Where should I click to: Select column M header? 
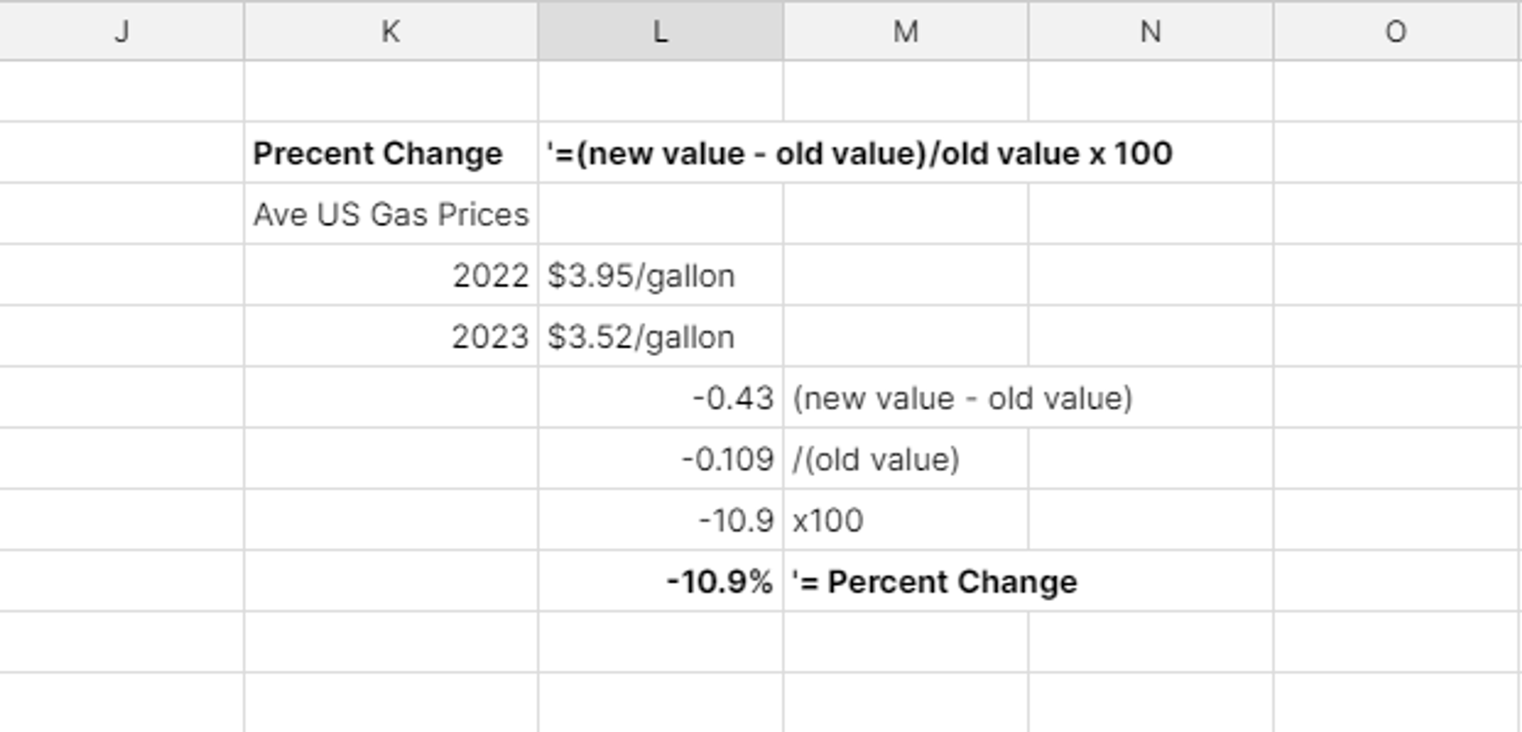point(904,33)
